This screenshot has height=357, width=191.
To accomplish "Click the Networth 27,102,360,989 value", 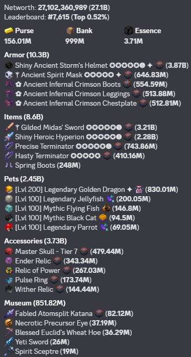I will (x=62, y=8).
